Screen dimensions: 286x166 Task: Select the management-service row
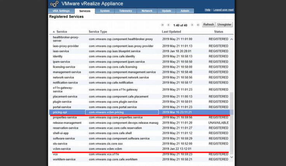coord(140,72)
